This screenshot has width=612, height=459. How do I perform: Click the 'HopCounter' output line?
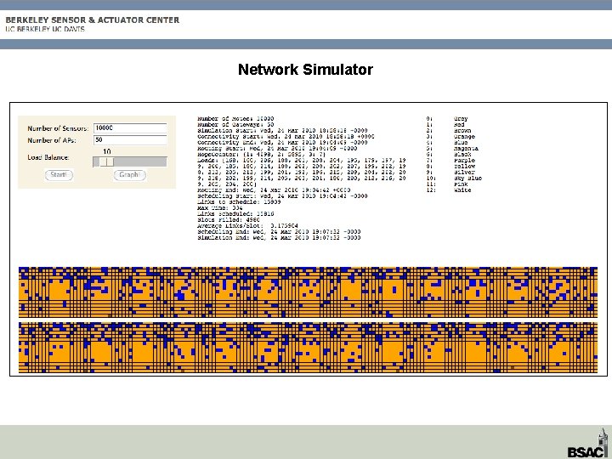[262, 155]
